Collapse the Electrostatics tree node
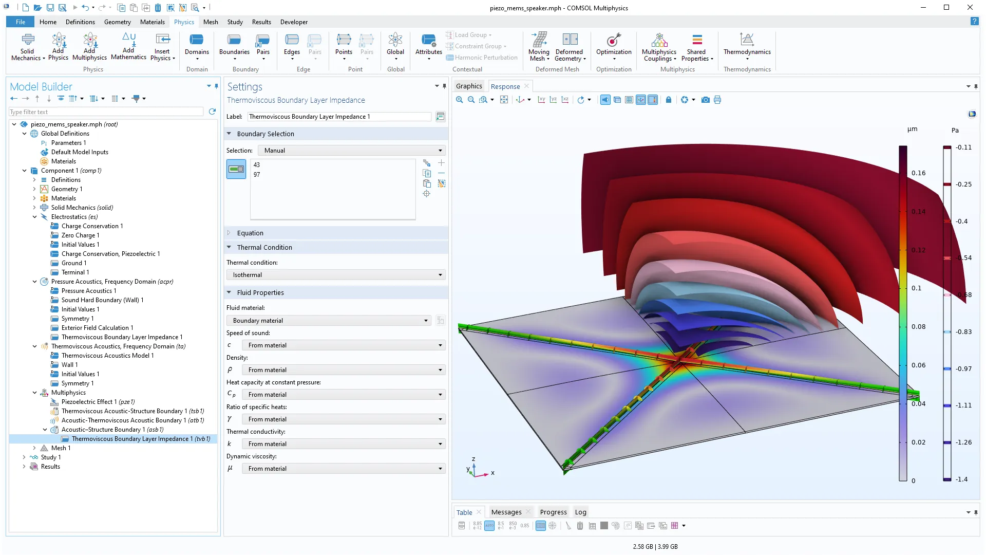 click(x=34, y=217)
